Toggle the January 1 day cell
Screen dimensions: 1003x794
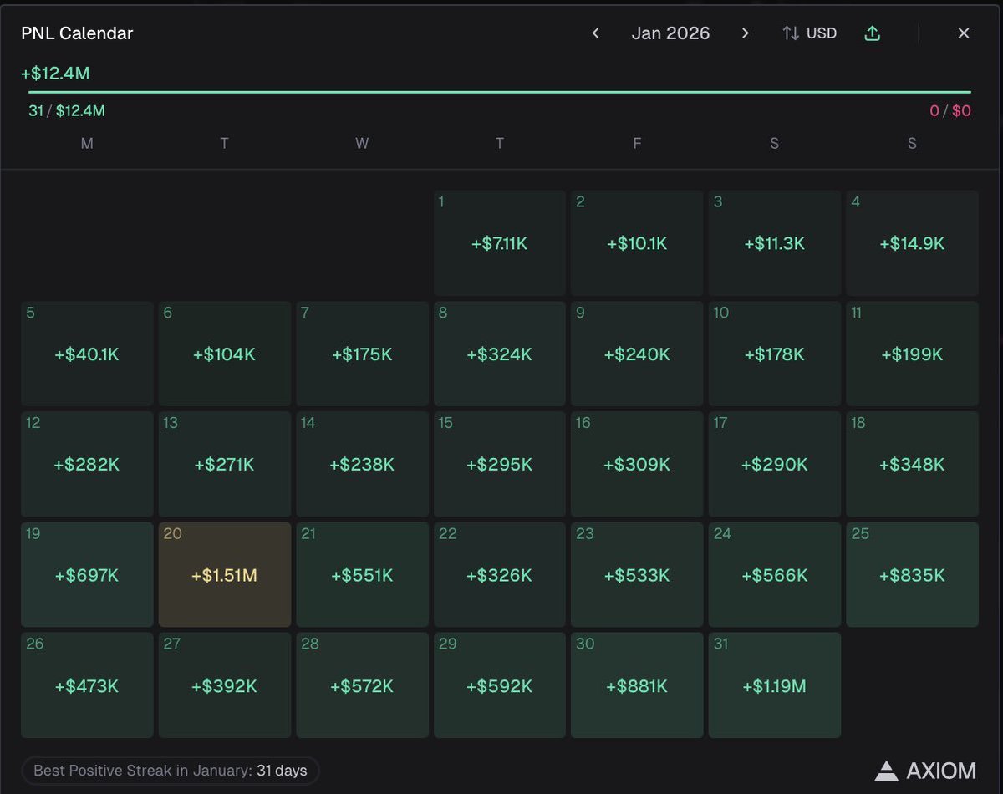pos(499,242)
